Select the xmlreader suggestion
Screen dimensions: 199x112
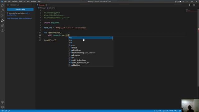pyautogui.click(x=91, y=55)
